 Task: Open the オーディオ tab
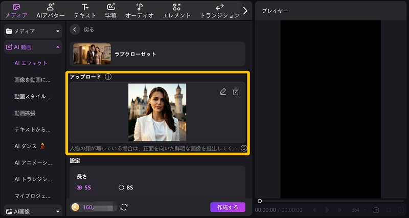(140, 11)
